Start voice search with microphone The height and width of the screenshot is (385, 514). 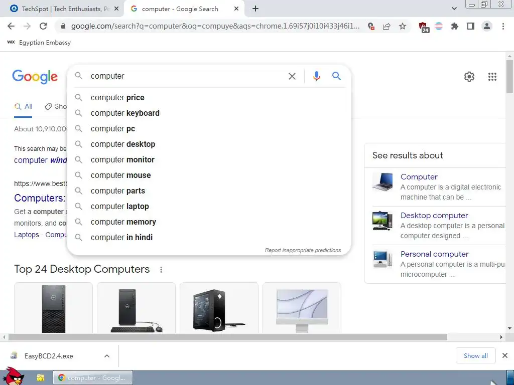click(316, 76)
